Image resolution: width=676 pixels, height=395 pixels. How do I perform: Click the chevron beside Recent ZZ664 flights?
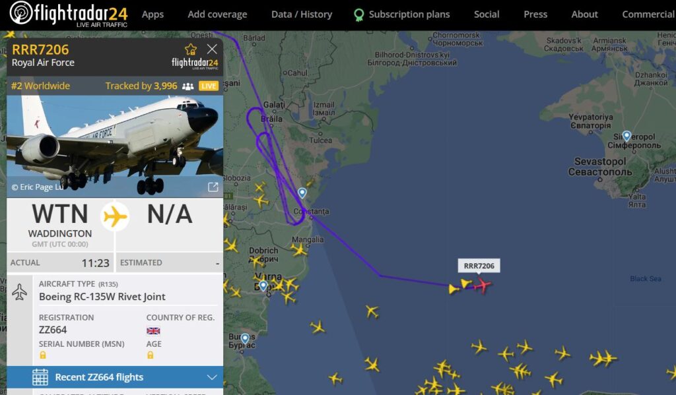point(212,377)
